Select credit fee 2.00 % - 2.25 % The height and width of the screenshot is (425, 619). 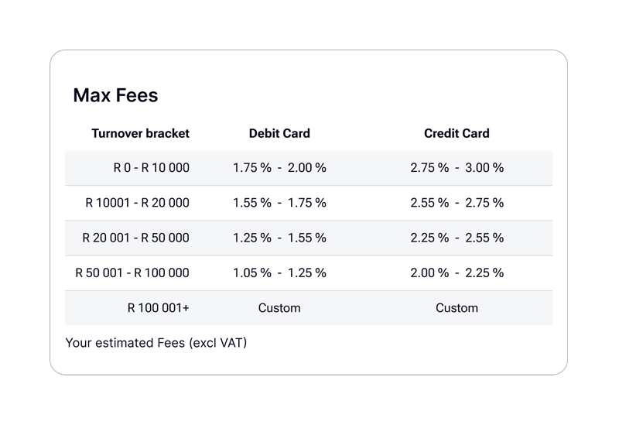click(x=457, y=272)
